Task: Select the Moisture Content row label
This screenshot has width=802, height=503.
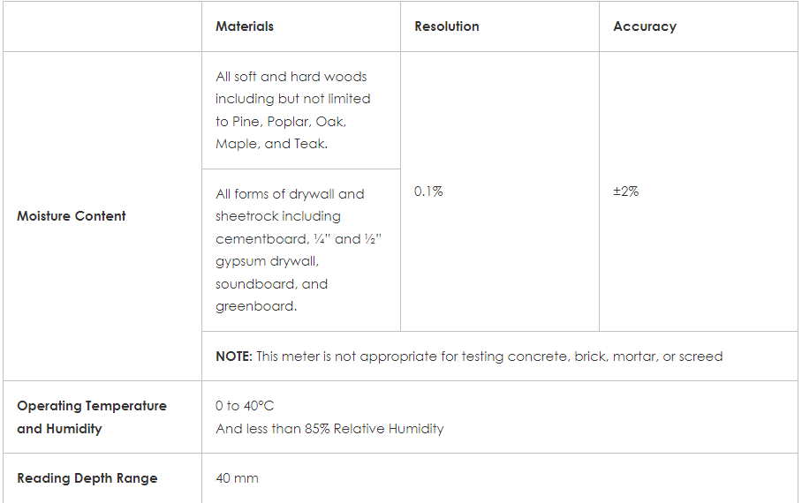Action: pos(72,216)
